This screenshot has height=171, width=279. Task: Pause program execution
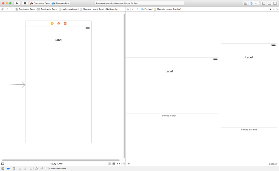(x=14, y=169)
